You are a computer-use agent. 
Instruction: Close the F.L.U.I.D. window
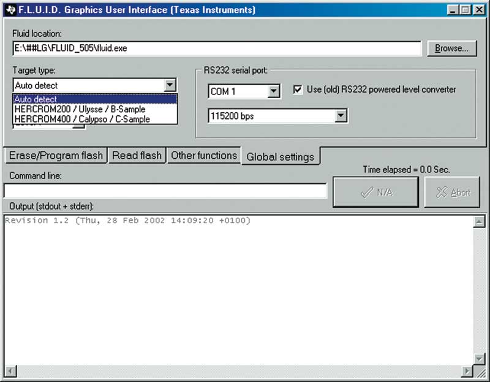point(479,10)
